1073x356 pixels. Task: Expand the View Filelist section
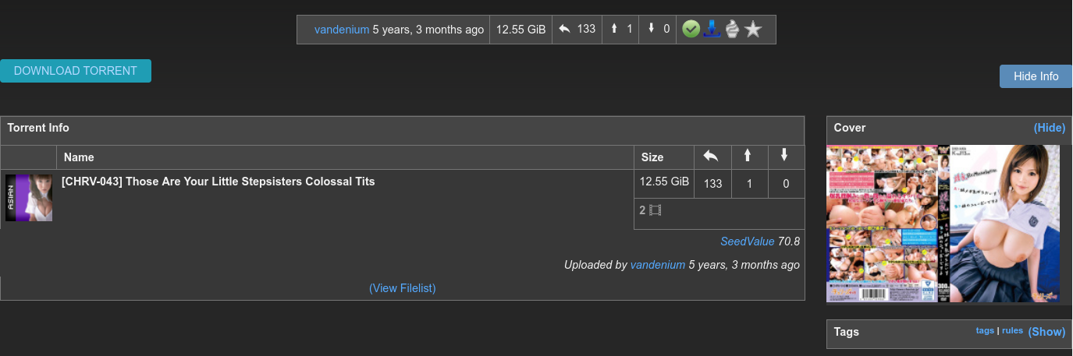click(x=402, y=288)
